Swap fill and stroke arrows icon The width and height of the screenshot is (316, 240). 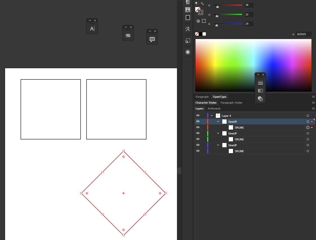coord(202,4)
